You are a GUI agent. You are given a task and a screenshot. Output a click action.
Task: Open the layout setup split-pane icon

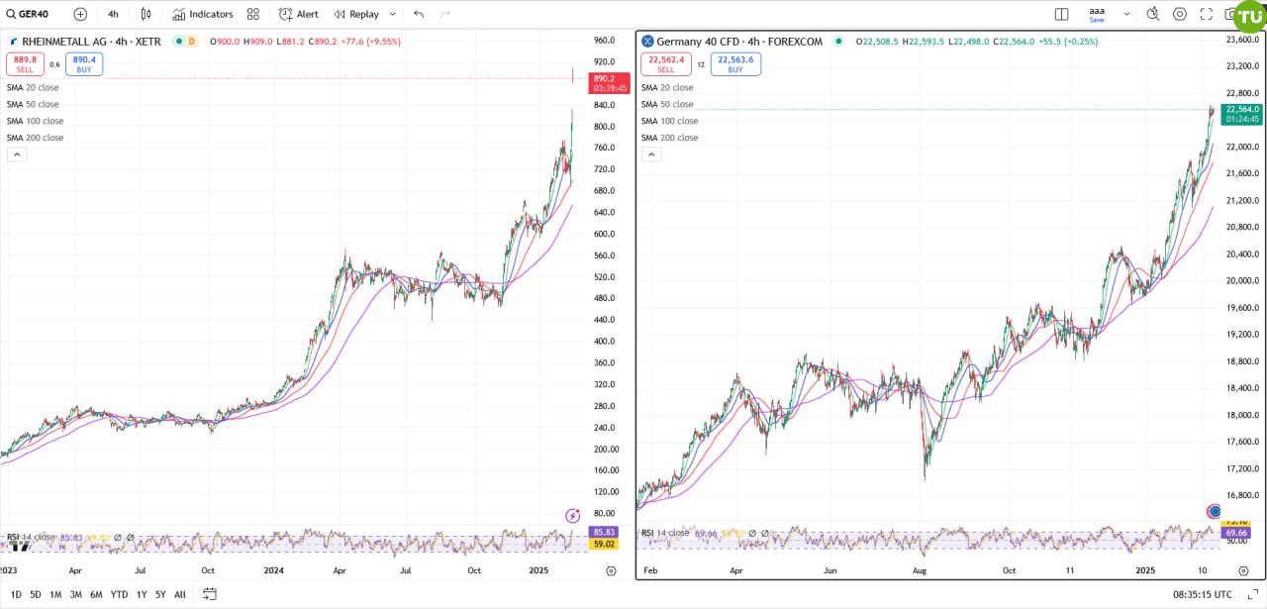tap(1061, 14)
